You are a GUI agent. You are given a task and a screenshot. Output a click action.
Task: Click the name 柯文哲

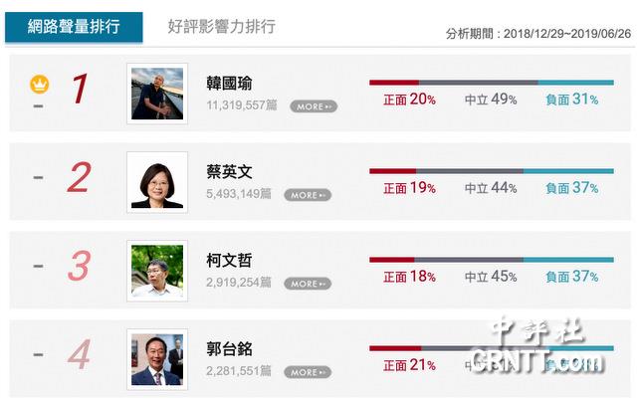tap(229, 261)
